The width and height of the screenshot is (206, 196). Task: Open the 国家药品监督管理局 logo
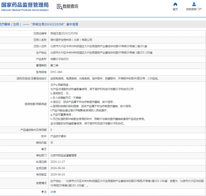coord(25,7)
